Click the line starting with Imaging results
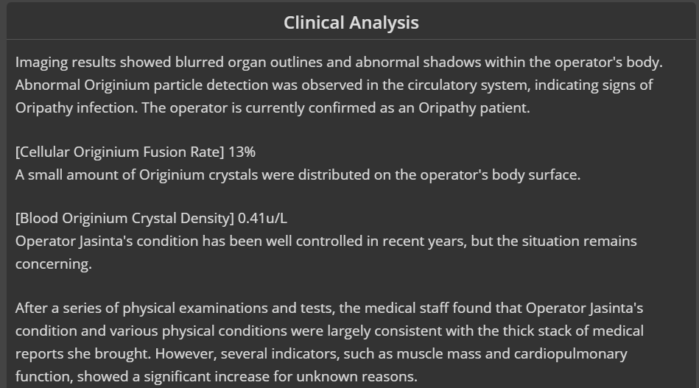 [339, 63]
